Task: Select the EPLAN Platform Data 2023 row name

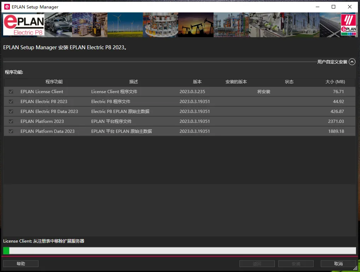Action: [x=47, y=131]
